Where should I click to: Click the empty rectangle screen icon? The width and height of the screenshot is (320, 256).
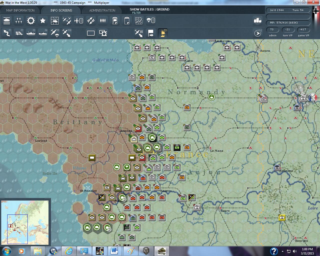click(91, 33)
